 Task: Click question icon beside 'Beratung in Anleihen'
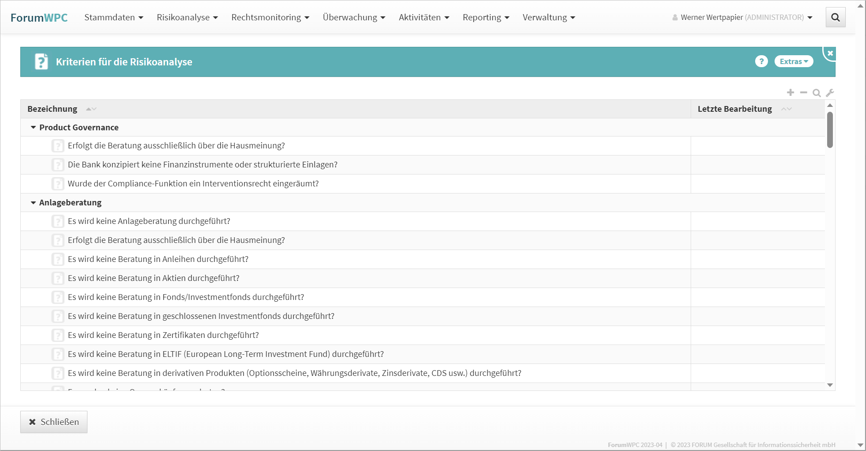click(58, 259)
